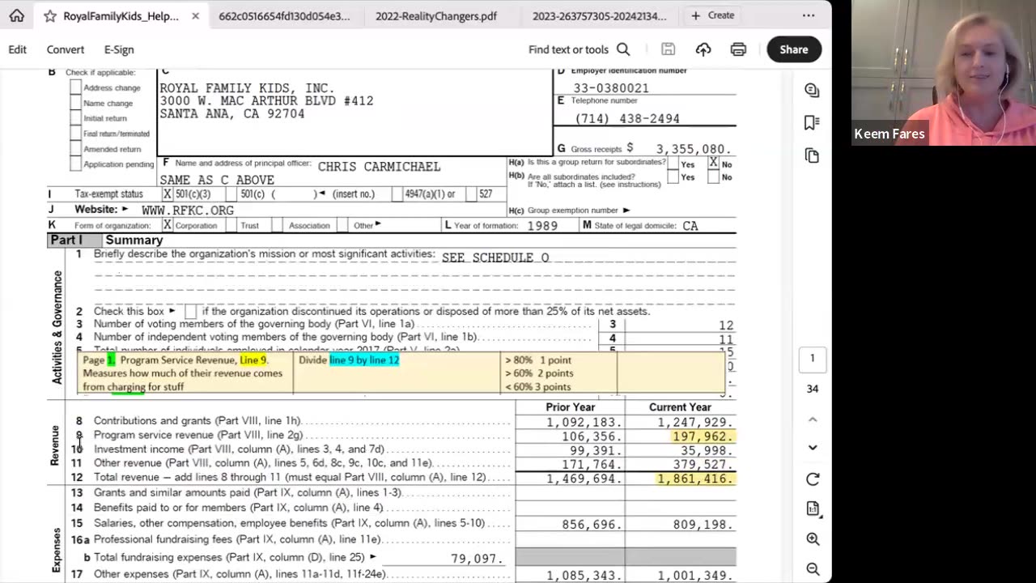Click current year contributions 1,247,929
The image size is (1036, 583).
[695, 423]
